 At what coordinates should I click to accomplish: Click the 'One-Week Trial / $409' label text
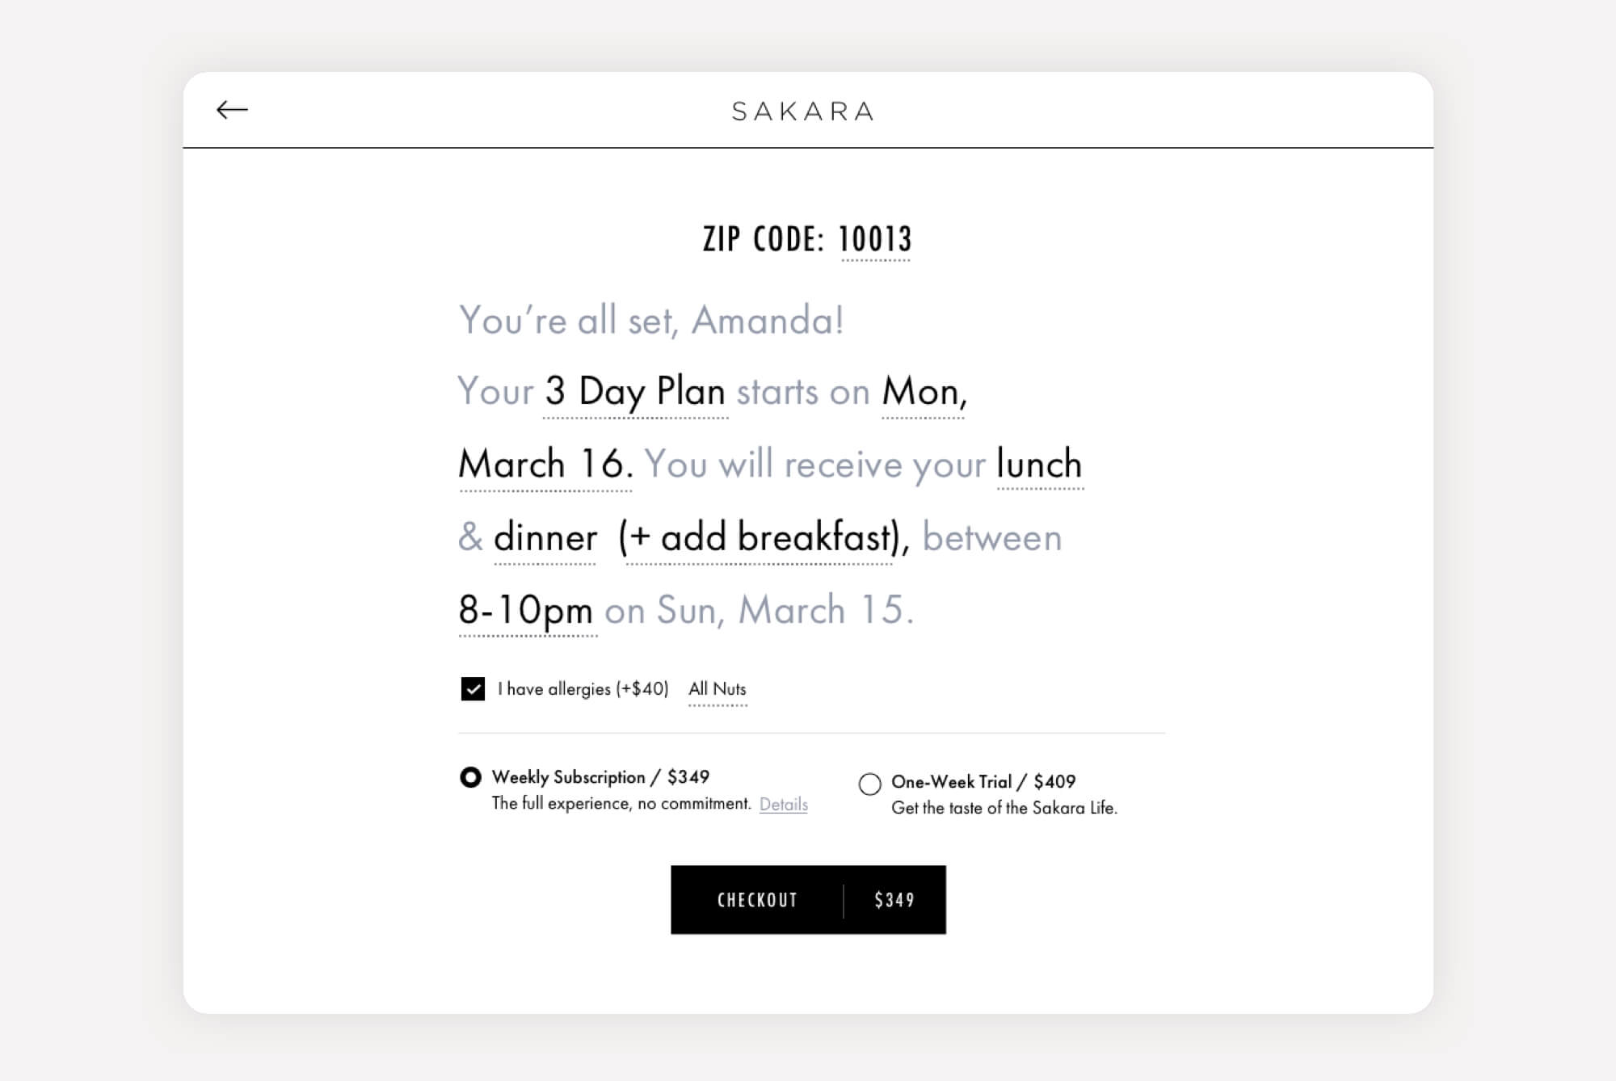983,782
